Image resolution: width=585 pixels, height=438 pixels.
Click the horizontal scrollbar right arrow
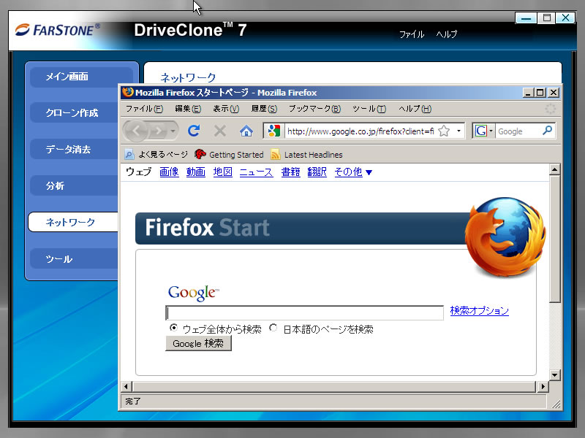click(543, 387)
